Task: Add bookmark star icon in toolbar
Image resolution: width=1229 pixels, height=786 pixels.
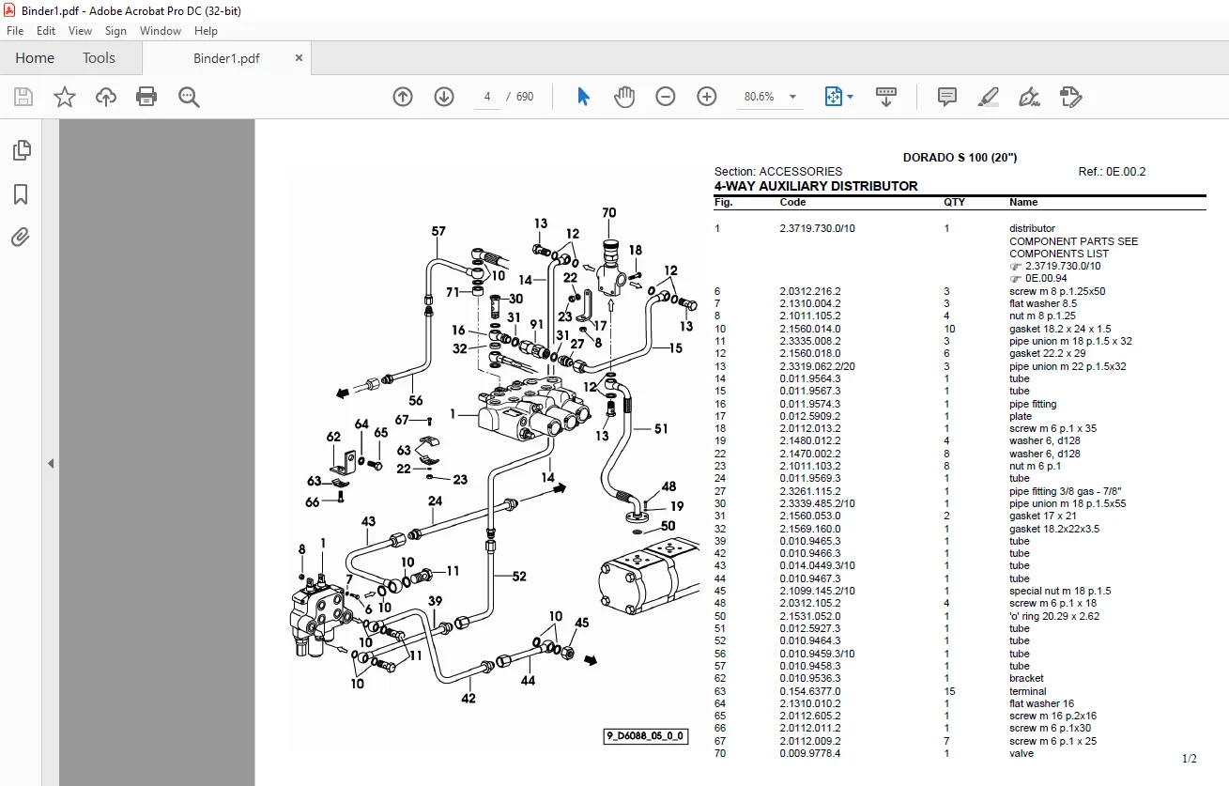Action: point(65,97)
